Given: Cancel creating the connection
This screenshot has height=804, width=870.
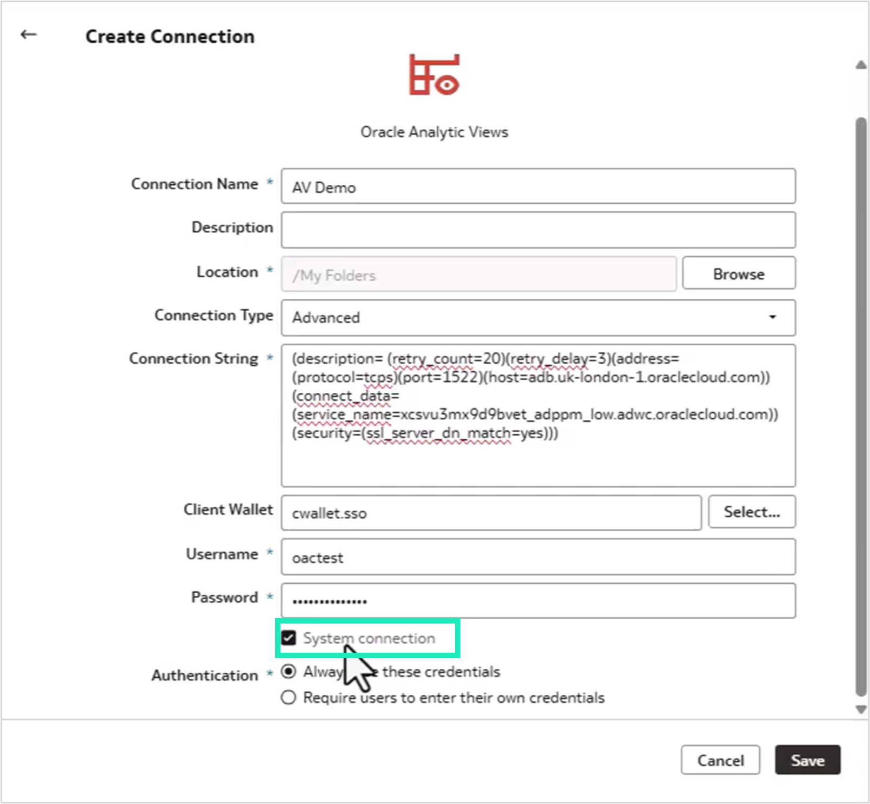Looking at the screenshot, I should click(x=720, y=760).
